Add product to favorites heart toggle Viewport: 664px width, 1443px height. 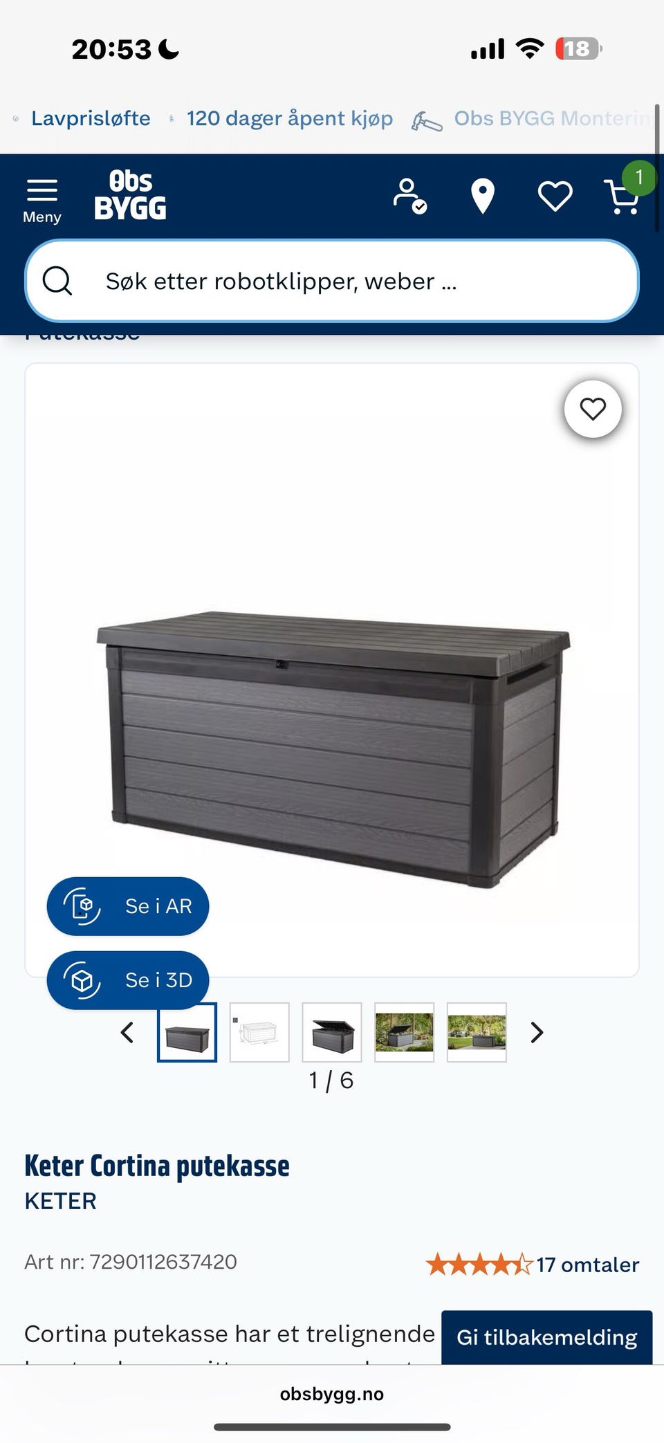coord(593,409)
